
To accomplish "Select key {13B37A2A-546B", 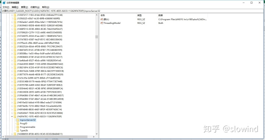I will click(40, 71).
